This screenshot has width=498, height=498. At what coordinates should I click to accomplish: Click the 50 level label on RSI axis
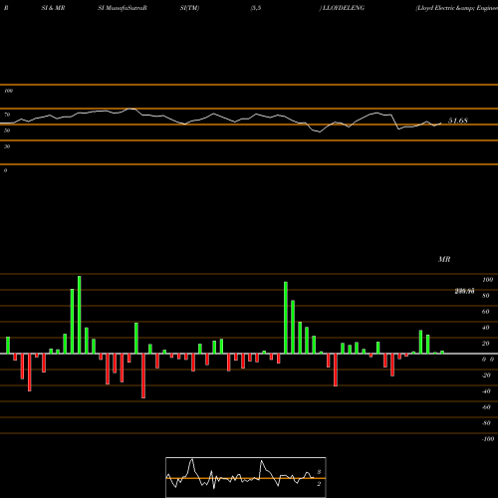coord(7,130)
